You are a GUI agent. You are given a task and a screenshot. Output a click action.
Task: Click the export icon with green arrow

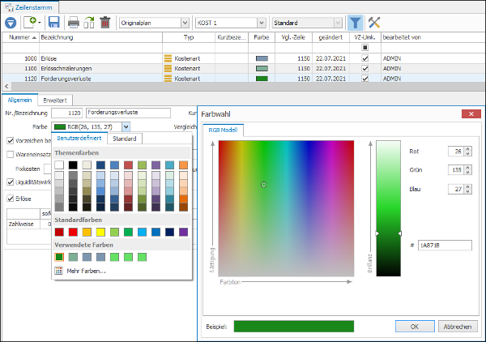point(89,23)
